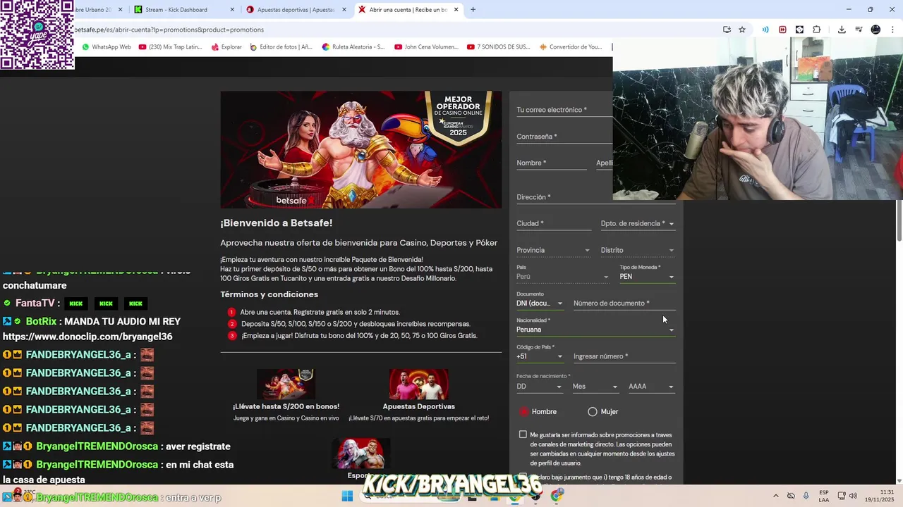Open Código de País +51 dropdown
The height and width of the screenshot is (507, 903).
(540, 356)
